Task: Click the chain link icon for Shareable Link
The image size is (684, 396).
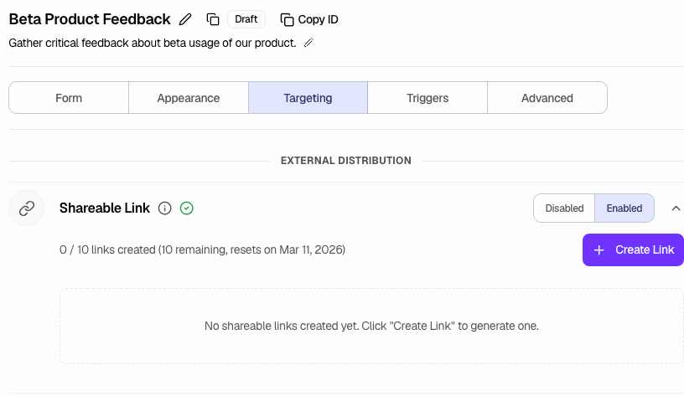Action: 27,208
